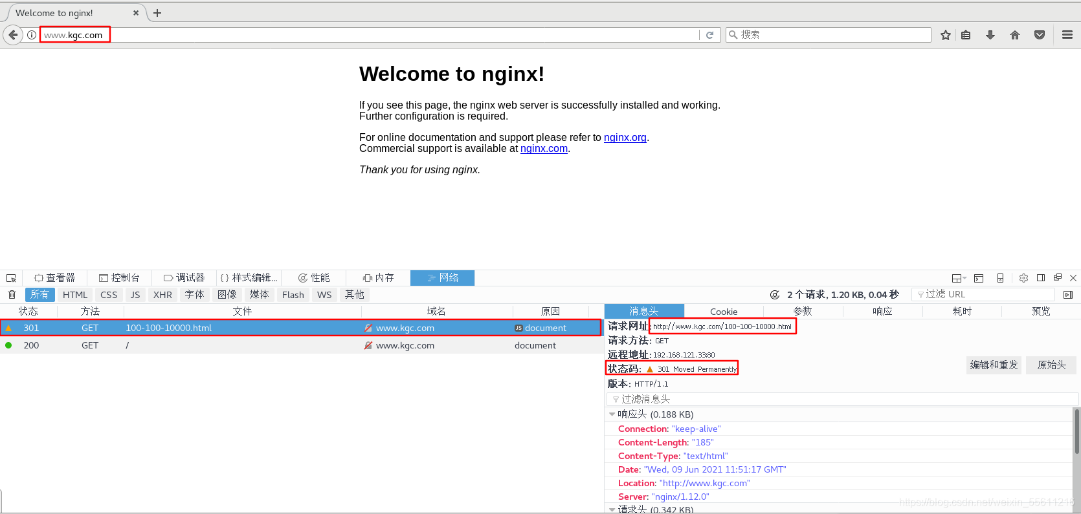Open the 样式编辑 style editor tab

249,278
